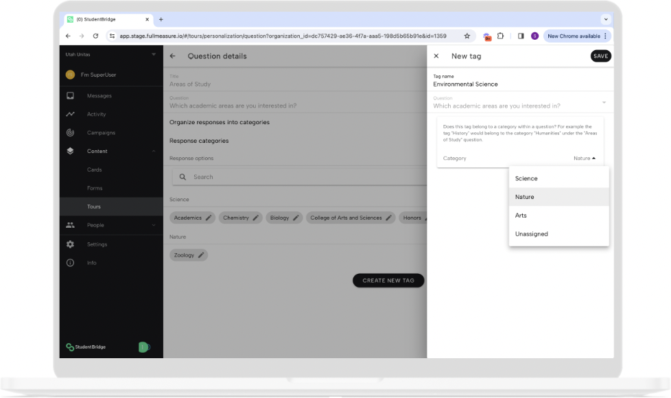Open the Utah Unitas organization dropdown
Image resolution: width=671 pixels, height=398 pixels.
coord(111,54)
